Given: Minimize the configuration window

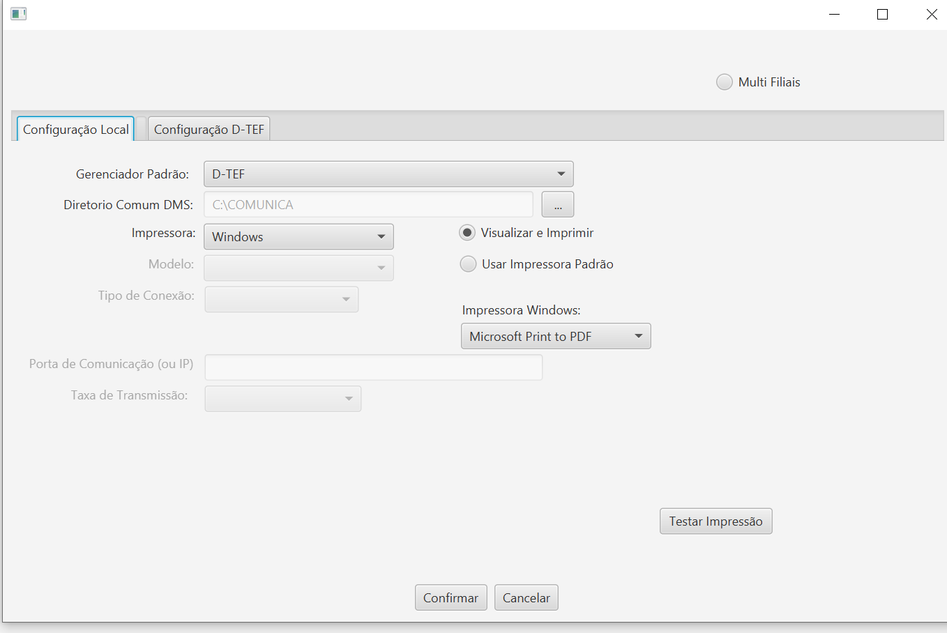Looking at the screenshot, I should tap(834, 15).
